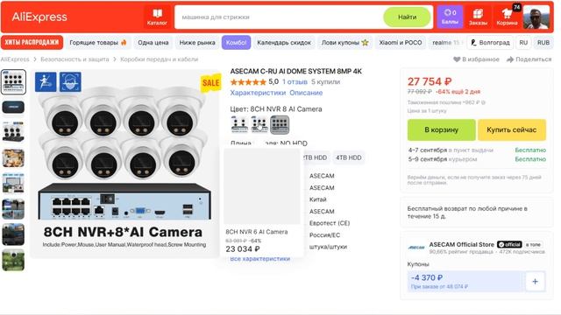Click the yellow SALE badge
Screen dimensions: 561x315
pyautogui.click(x=210, y=83)
